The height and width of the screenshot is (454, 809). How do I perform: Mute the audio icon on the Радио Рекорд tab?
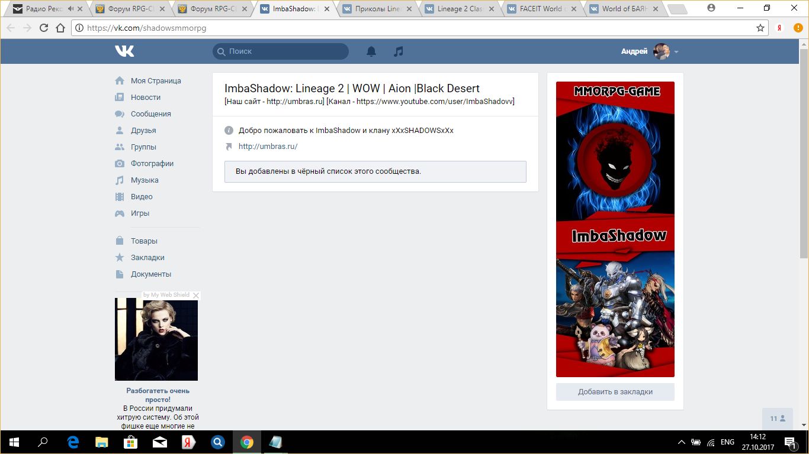[72, 9]
